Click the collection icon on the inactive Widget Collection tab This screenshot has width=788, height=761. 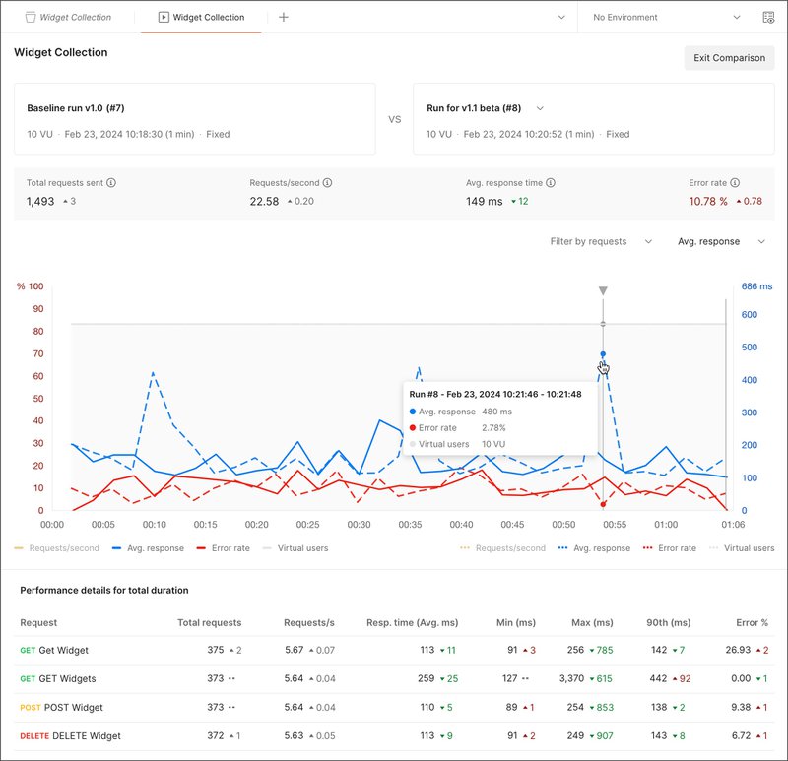coord(30,17)
